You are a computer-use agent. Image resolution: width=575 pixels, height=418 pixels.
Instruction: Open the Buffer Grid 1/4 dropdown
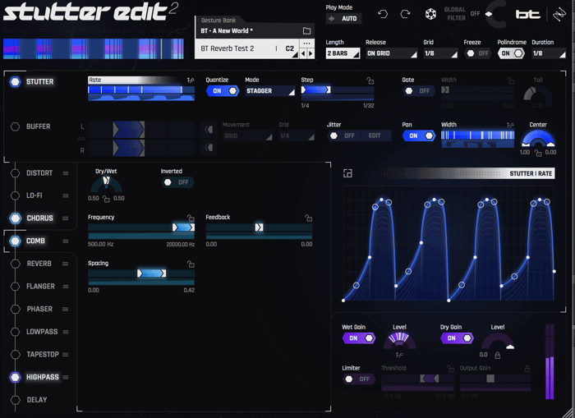297,136
